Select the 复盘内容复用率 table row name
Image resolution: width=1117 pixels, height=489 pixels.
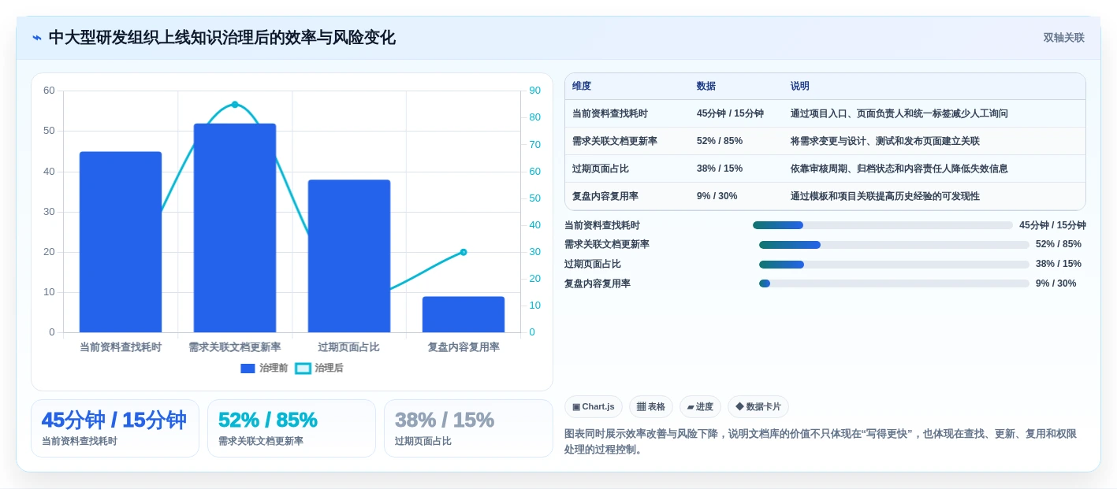coord(605,196)
